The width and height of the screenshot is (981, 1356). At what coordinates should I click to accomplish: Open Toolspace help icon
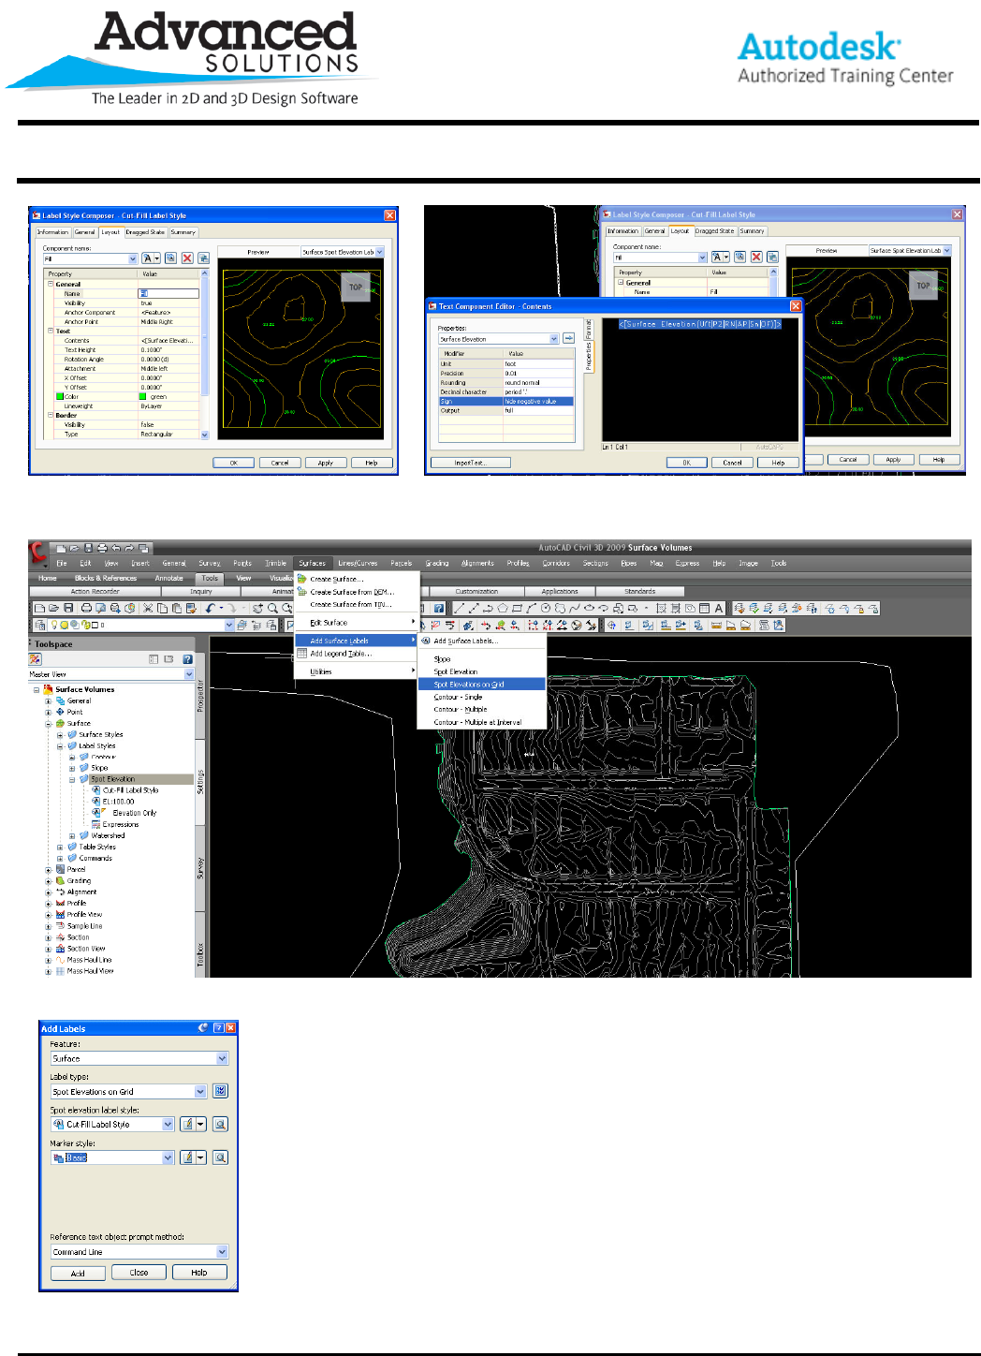187,659
